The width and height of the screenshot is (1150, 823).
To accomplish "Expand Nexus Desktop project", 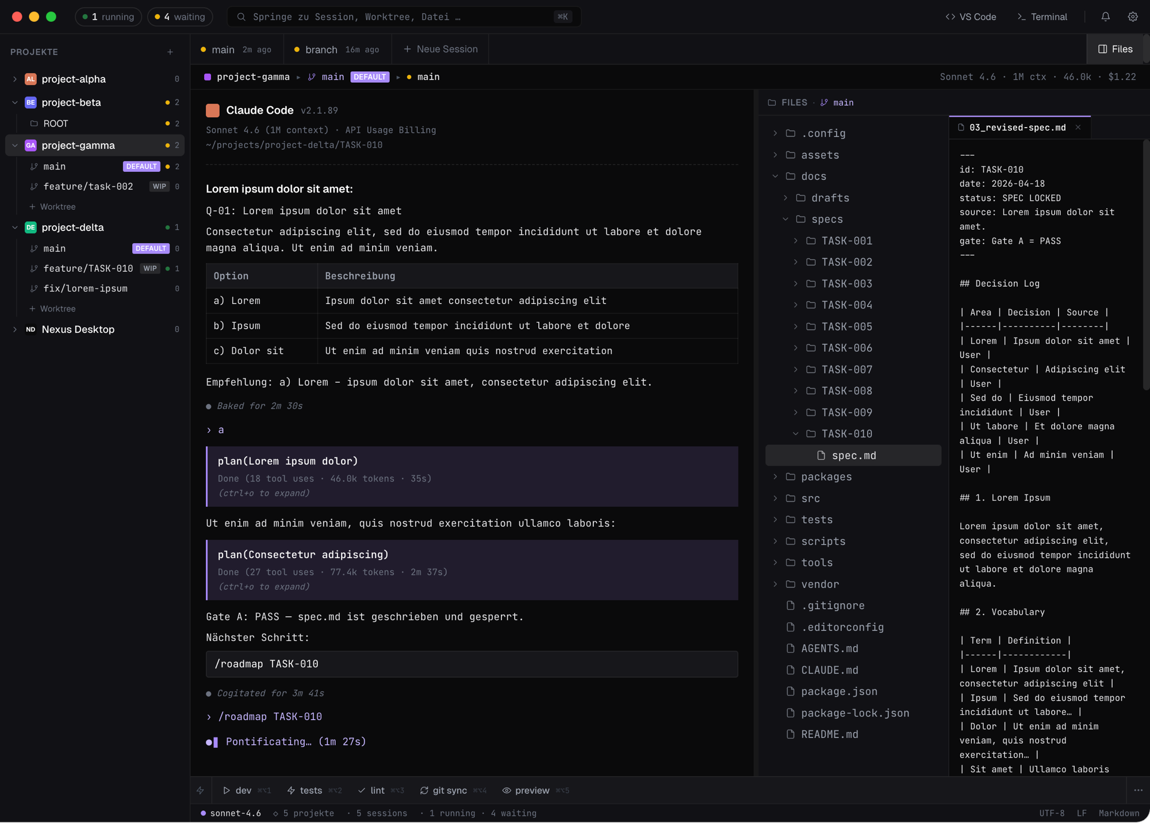I will pos(15,329).
